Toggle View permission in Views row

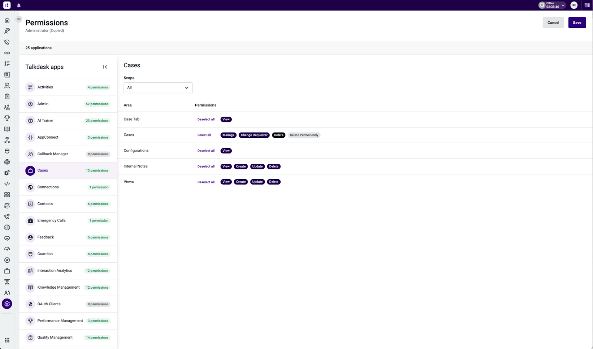point(226,182)
